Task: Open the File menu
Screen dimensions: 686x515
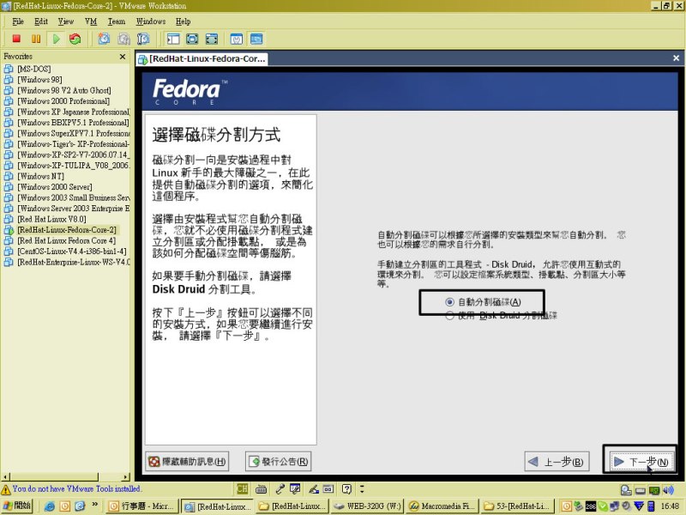Action: click(18, 21)
